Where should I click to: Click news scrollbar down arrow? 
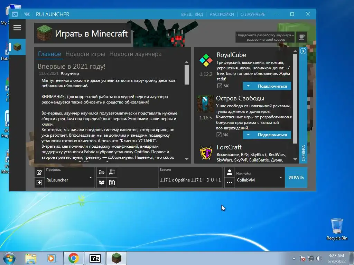click(x=186, y=159)
